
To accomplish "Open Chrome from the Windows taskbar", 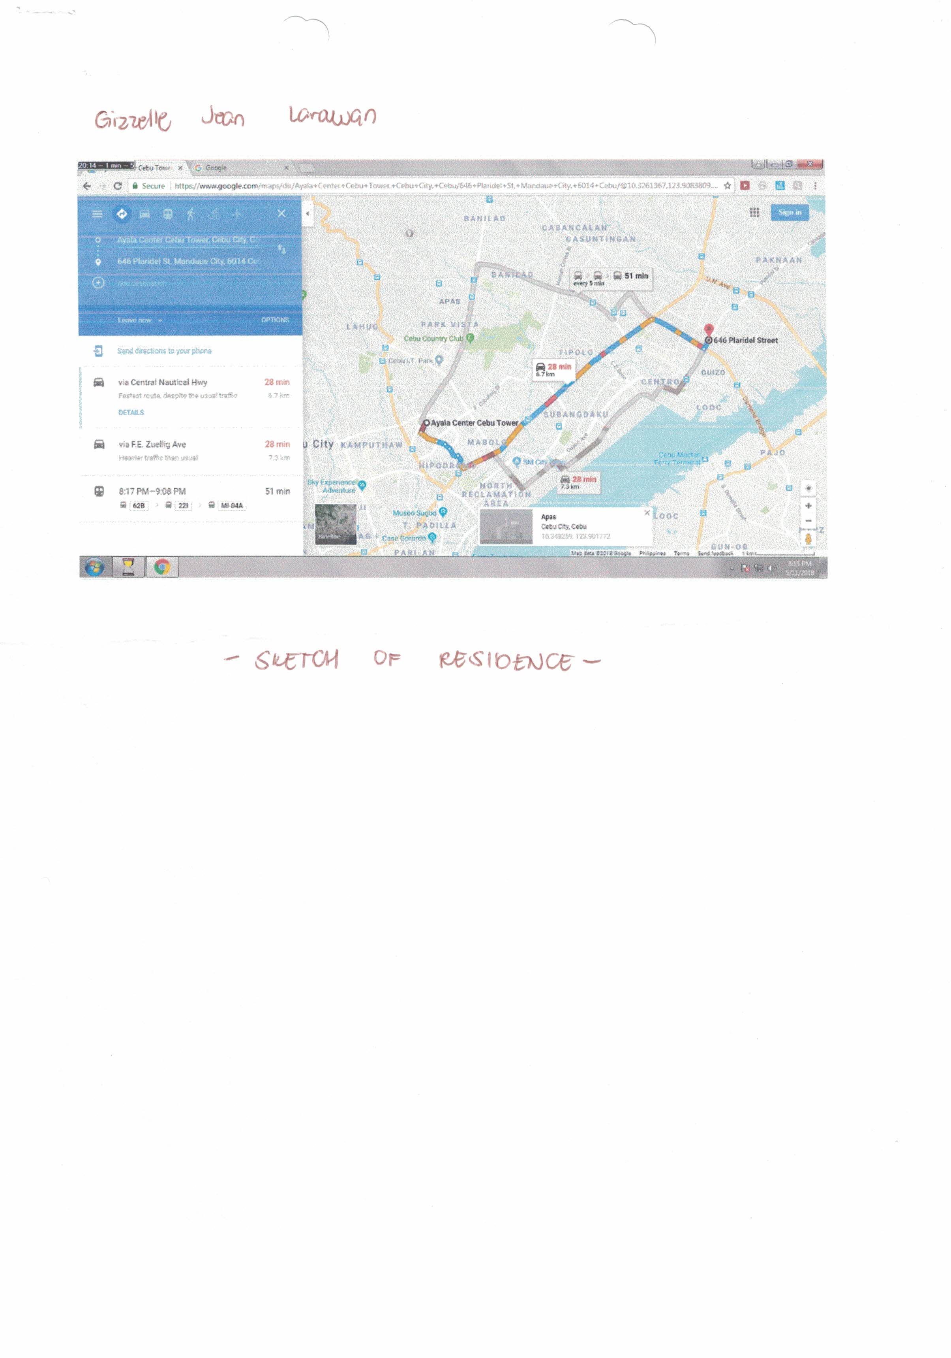I will [x=162, y=567].
